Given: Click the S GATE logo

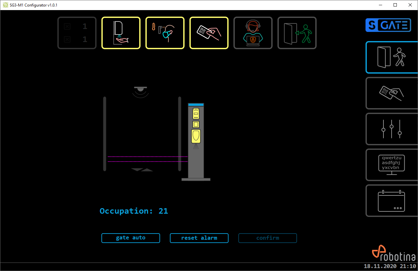Looking at the screenshot, I should (x=388, y=25).
